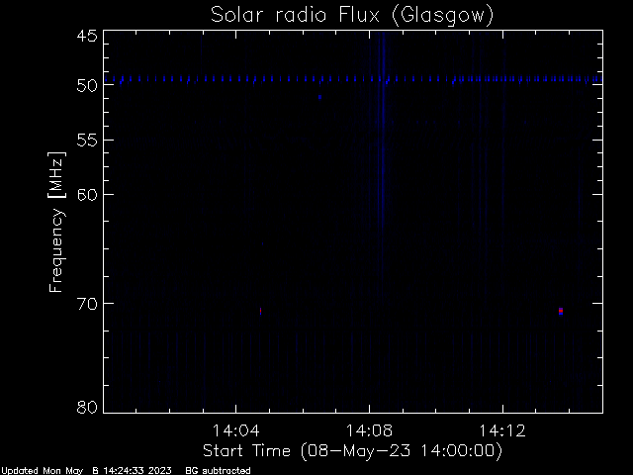The height and width of the screenshot is (475, 633).
Task: Click the small red burst near 14:05
Action: (261, 311)
